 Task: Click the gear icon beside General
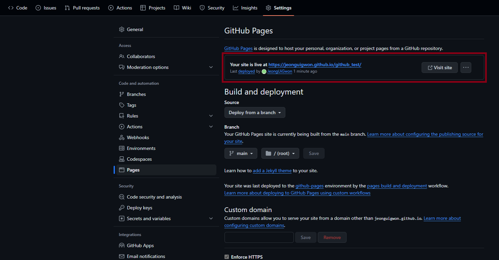(x=122, y=29)
